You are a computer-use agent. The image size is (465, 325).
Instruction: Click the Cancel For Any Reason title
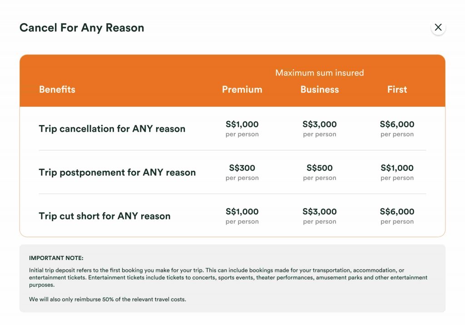tap(82, 28)
